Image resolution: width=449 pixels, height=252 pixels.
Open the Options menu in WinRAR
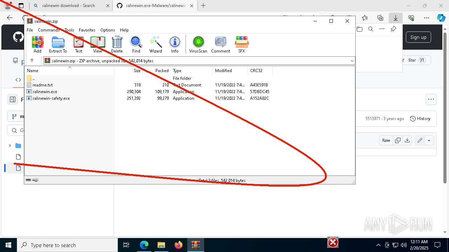point(108,30)
